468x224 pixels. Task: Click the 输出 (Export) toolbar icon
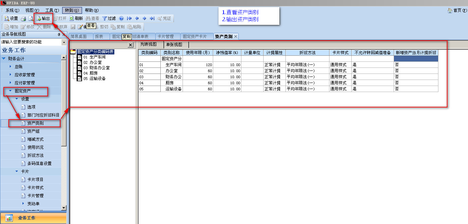tap(39, 18)
